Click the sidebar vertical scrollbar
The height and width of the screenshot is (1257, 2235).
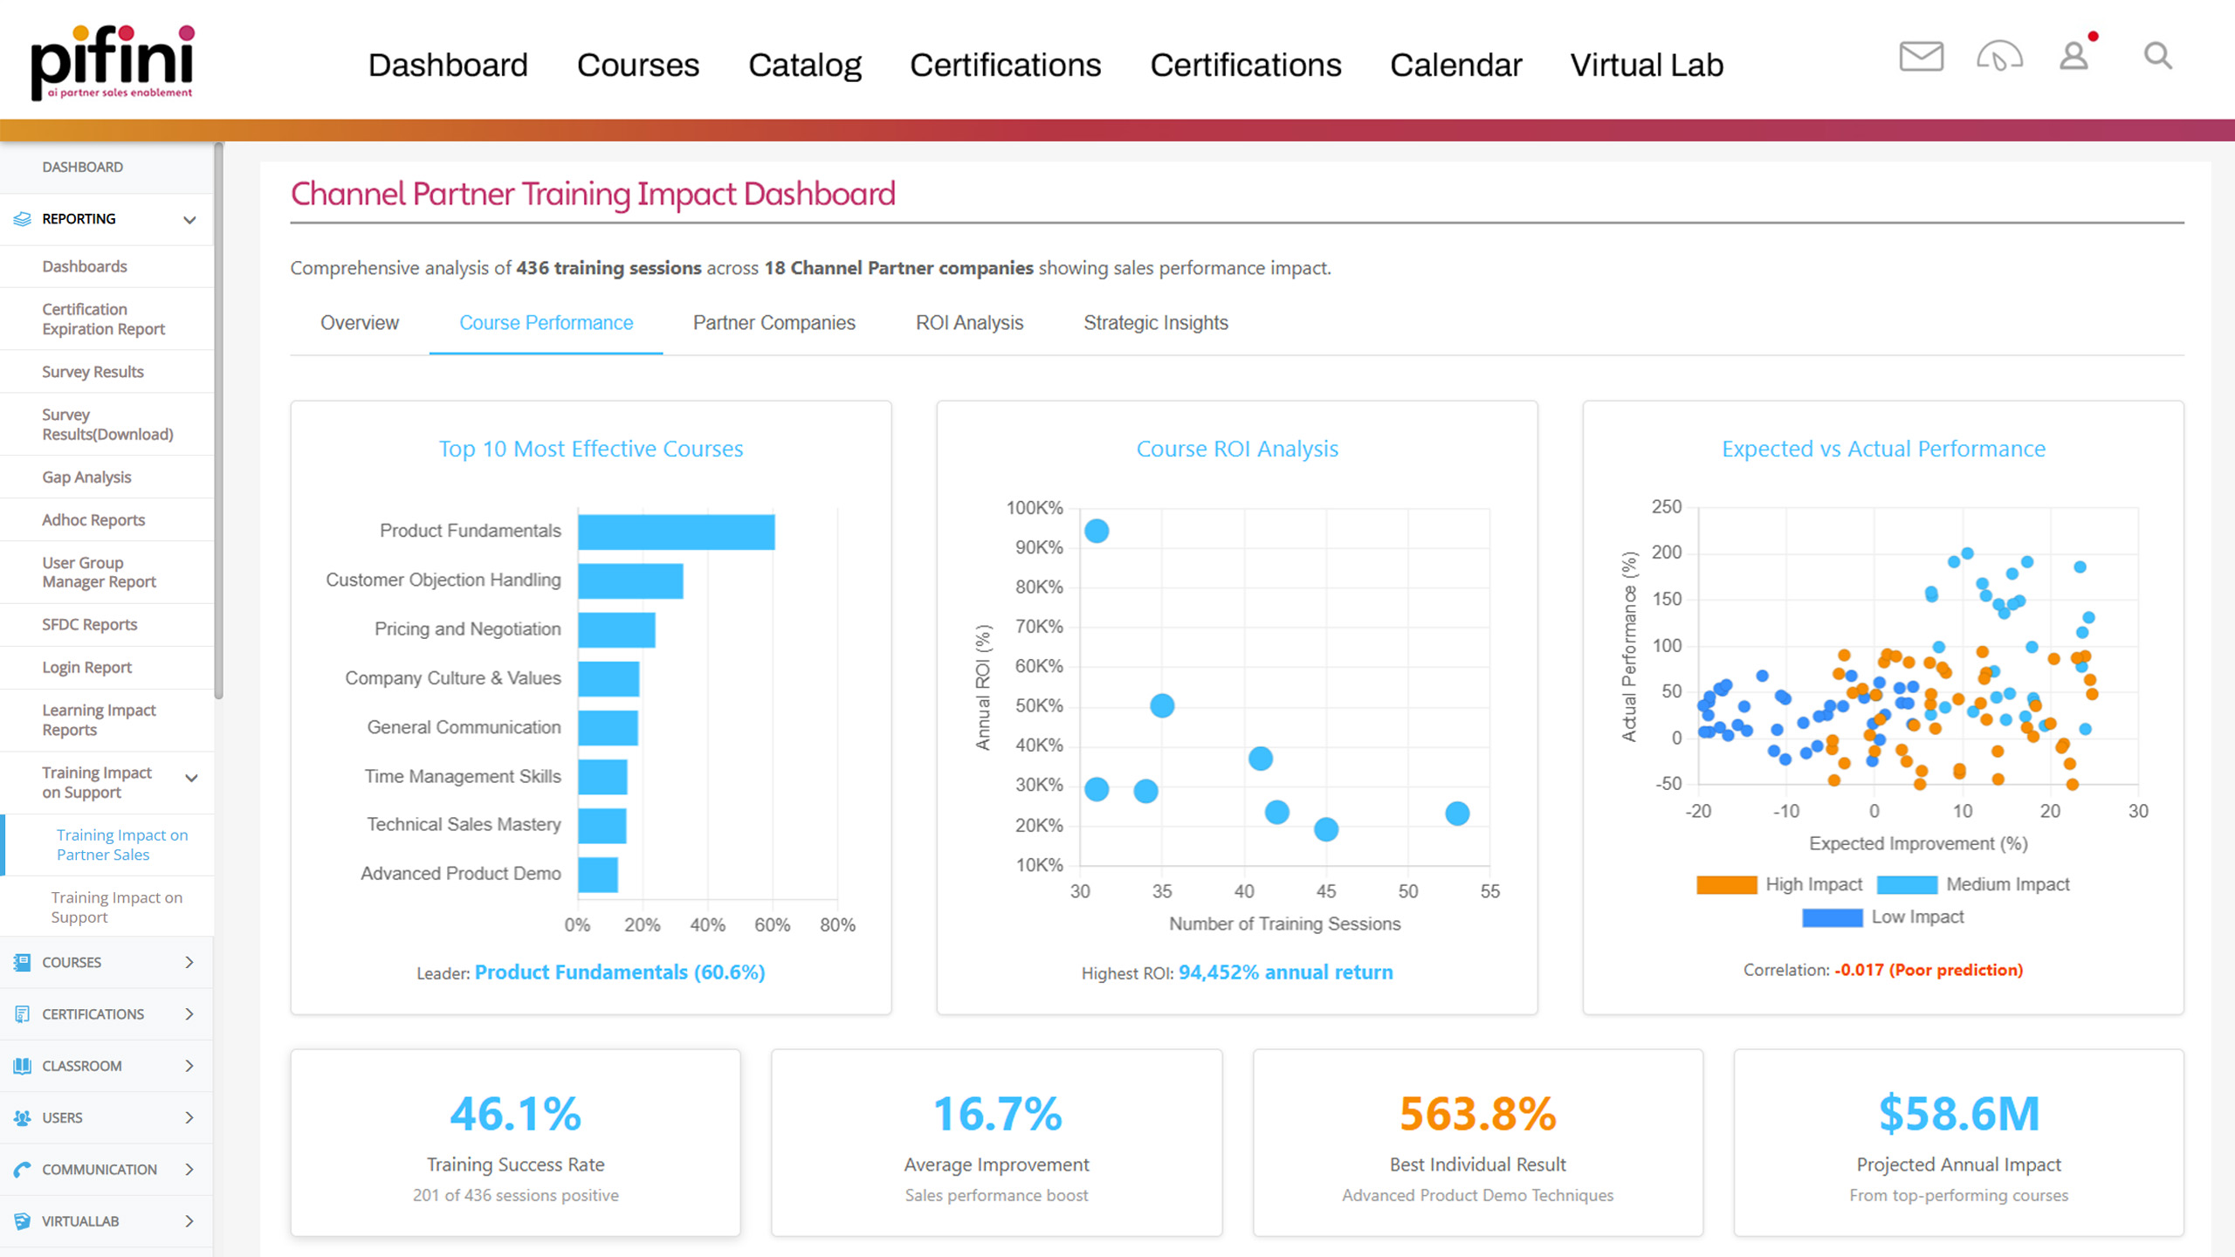[x=218, y=419]
